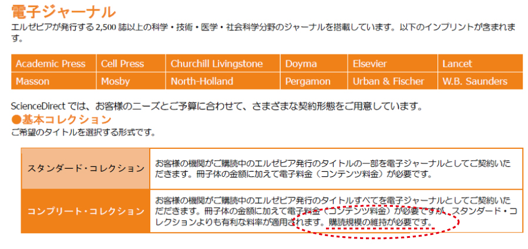The width and height of the screenshot is (528, 249).
Task: Click the コンプリート・コレクション row label
Action: click(86, 211)
